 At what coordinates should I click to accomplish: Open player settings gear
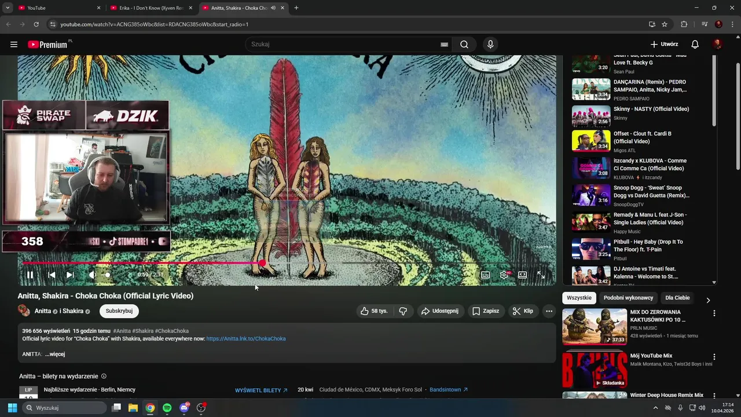pos(504,275)
